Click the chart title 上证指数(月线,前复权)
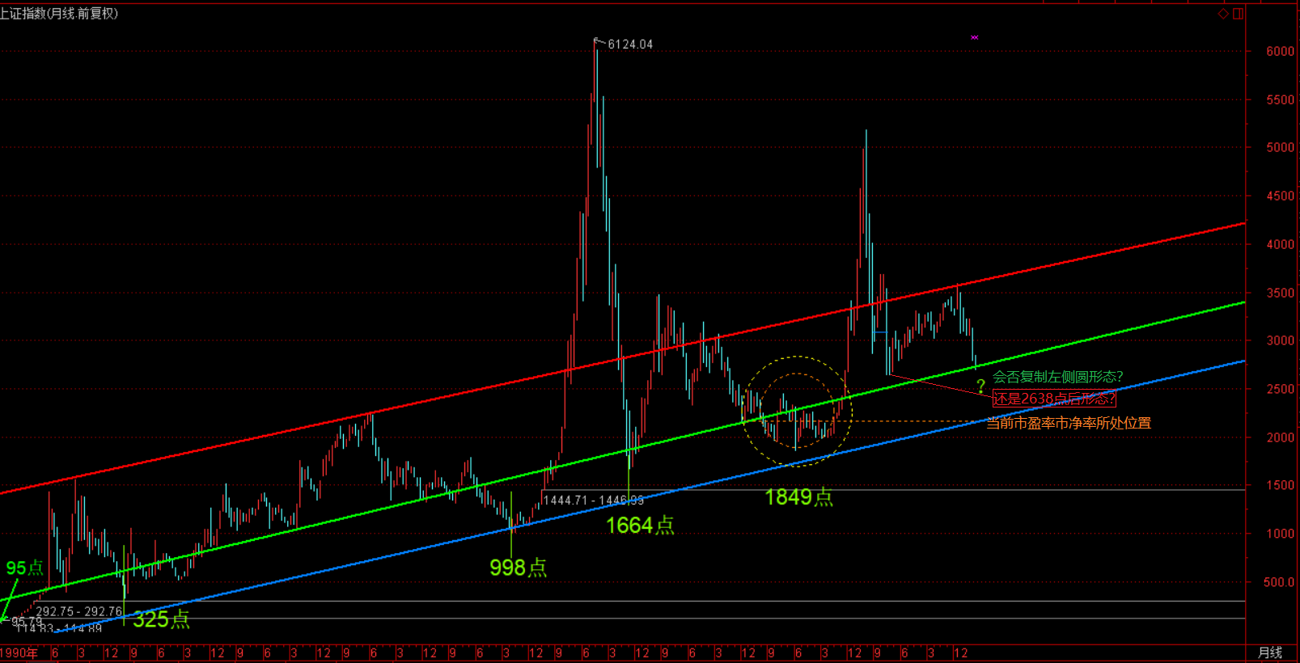 tap(59, 14)
